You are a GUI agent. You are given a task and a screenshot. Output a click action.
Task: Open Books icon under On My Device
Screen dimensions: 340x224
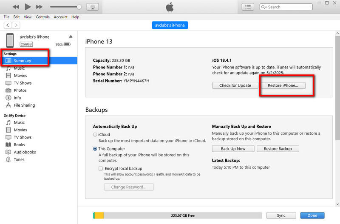8,145
